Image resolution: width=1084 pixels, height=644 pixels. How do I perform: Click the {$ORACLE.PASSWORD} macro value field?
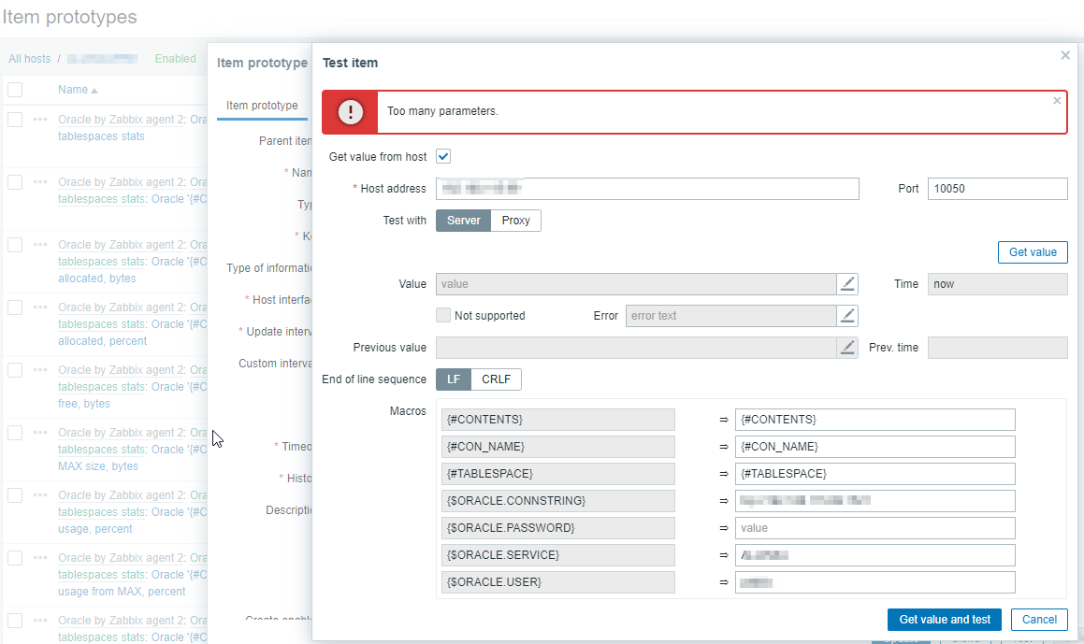pos(874,528)
